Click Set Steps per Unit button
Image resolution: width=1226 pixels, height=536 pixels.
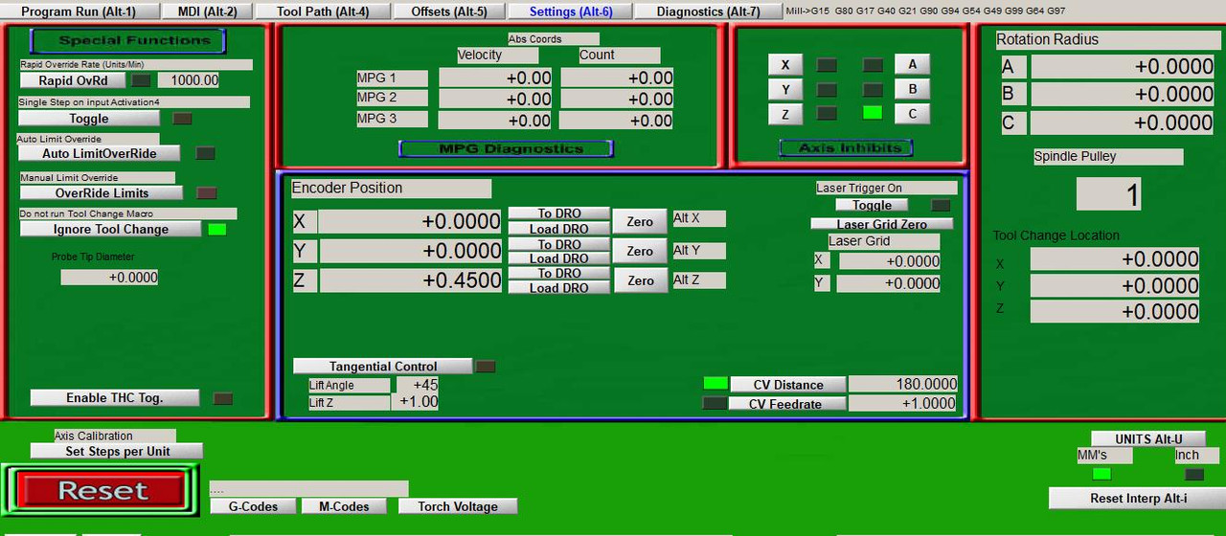(x=117, y=451)
